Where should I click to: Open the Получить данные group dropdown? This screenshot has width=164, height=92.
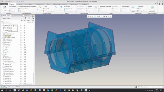pos(27,13)
